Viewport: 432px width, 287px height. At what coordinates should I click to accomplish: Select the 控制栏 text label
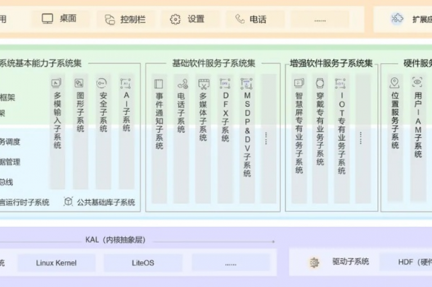tap(133, 20)
